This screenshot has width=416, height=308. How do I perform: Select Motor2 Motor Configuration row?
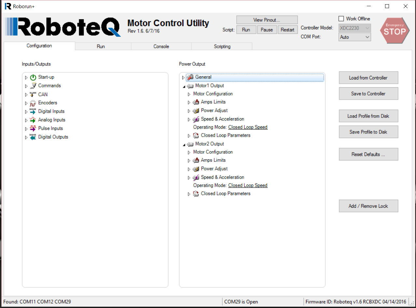tap(213, 152)
